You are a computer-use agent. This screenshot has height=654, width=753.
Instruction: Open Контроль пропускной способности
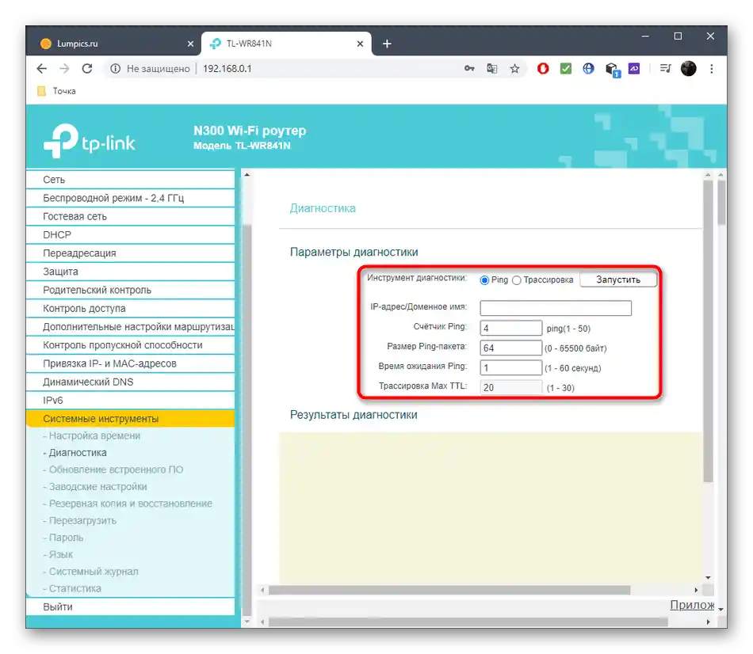(131, 345)
